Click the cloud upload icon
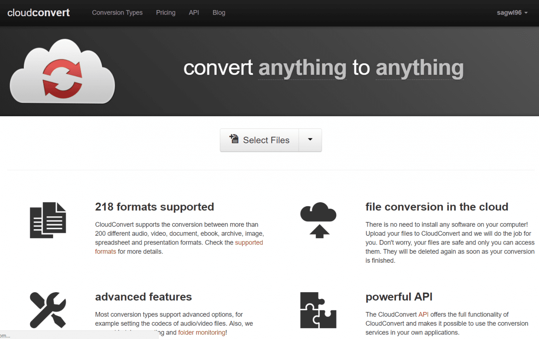The width and height of the screenshot is (539, 339). 318,220
